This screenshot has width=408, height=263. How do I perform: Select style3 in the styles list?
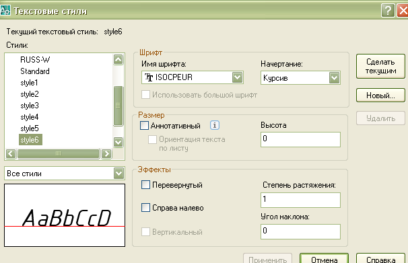click(30, 106)
